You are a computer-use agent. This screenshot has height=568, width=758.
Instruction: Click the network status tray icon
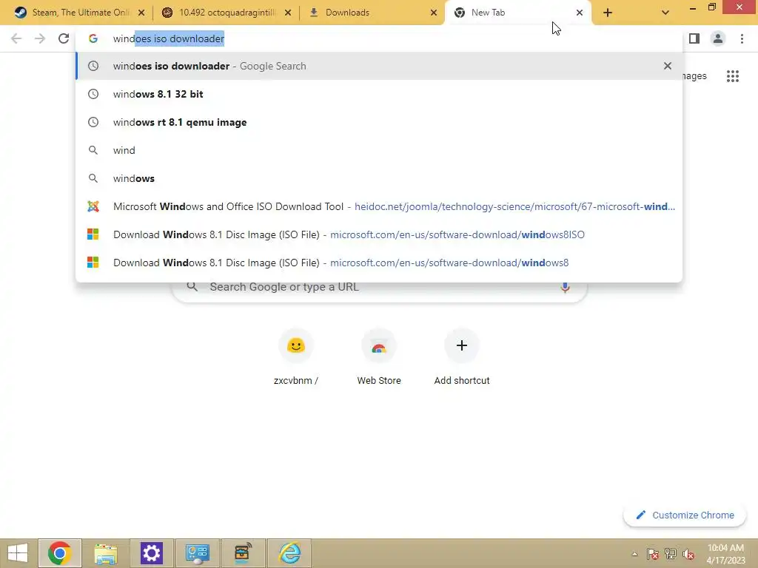point(670,554)
